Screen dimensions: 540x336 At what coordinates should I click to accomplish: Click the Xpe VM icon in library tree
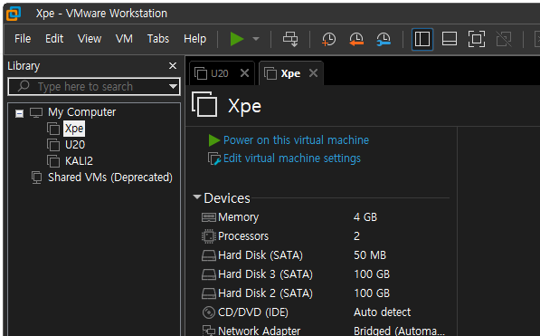pyautogui.click(x=53, y=129)
